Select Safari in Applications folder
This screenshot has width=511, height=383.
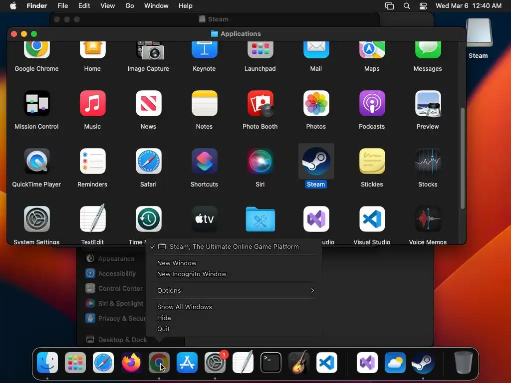pos(148,161)
